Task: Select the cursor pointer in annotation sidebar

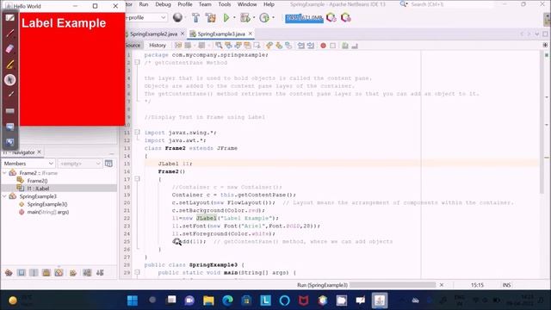Action: (9, 80)
